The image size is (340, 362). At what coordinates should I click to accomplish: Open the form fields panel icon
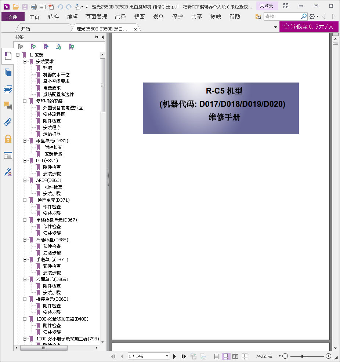point(8,156)
